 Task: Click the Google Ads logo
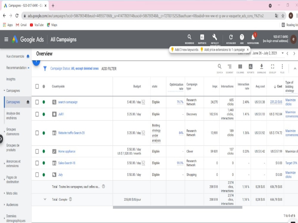pos(28,40)
